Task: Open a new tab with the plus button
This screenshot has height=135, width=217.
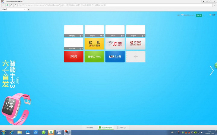Action: point(29,10)
